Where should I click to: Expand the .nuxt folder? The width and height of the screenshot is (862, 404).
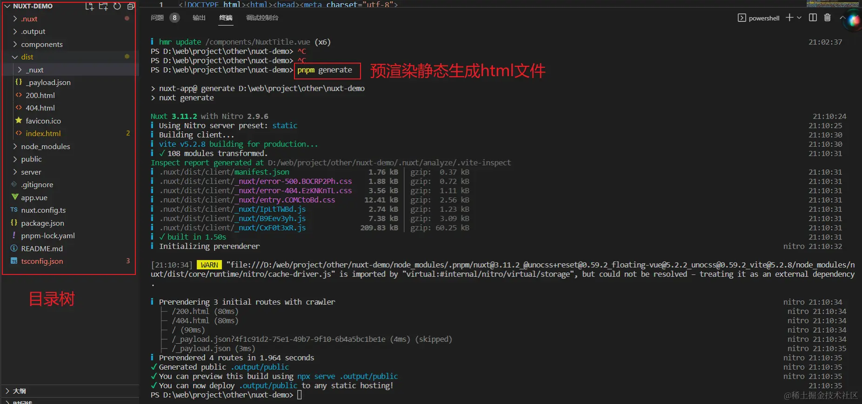15,19
